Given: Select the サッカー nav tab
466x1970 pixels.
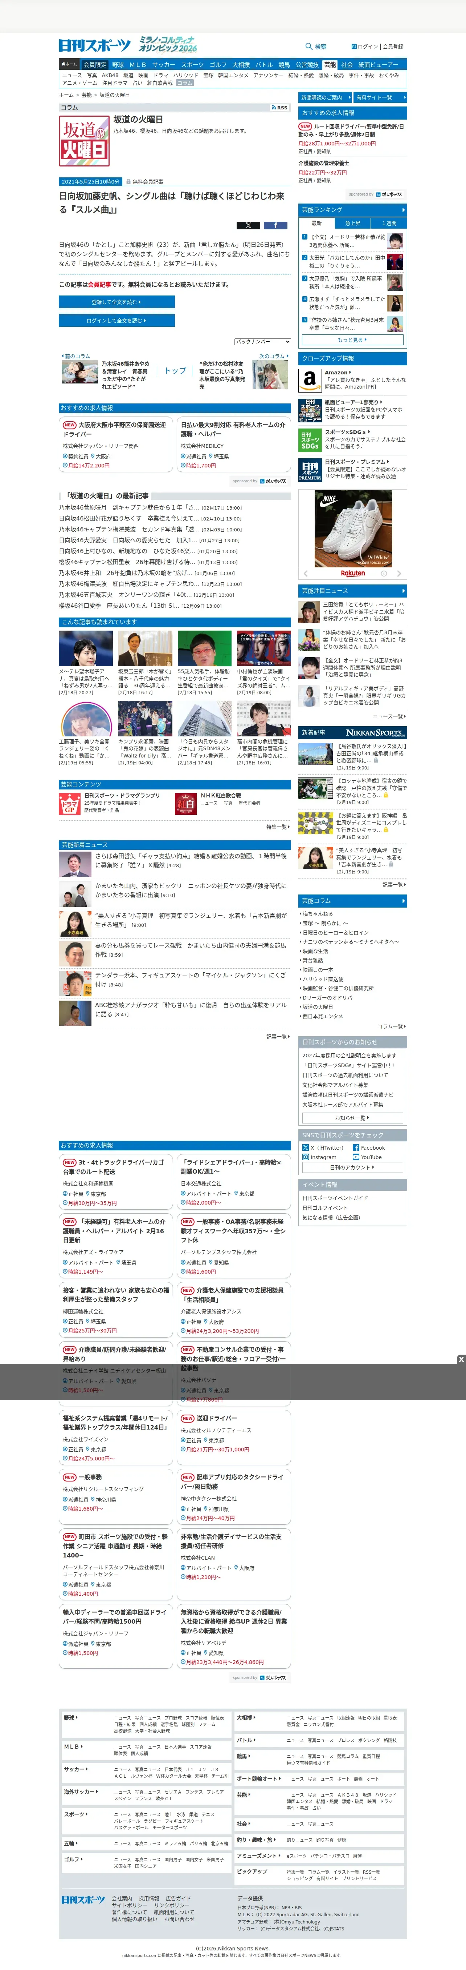Looking at the screenshot, I should [x=163, y=64].
